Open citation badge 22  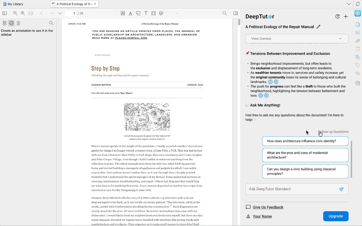[266, 96]
